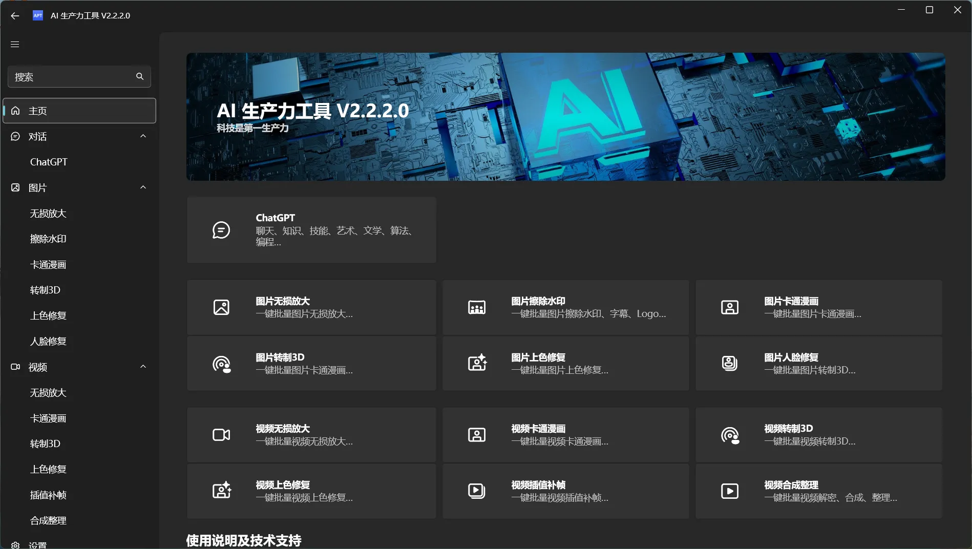Open the 图片人脸修复 card
The height and width of the screenshot is (549, 972).
tap(818, 364)
